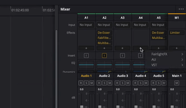Toggle the Insert button on A1
The width and height of the screenshot is (186, 108).
tap(86, 56)
